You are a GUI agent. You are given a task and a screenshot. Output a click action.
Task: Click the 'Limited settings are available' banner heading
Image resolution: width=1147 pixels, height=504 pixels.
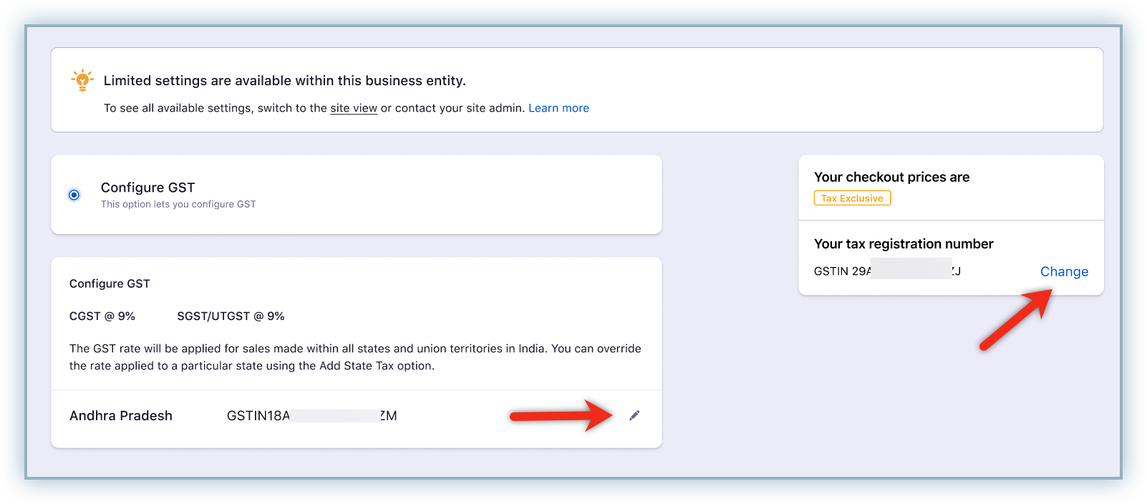point(284,81)
